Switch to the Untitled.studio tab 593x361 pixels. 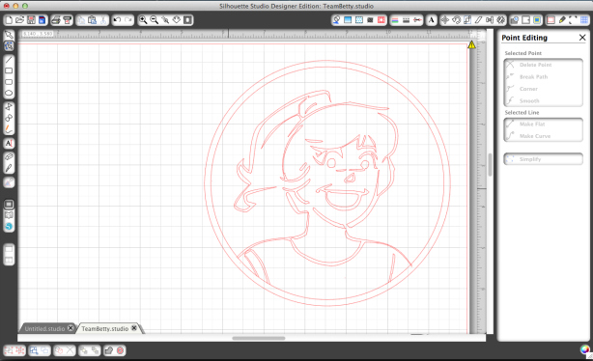click(x=44, y=329)
